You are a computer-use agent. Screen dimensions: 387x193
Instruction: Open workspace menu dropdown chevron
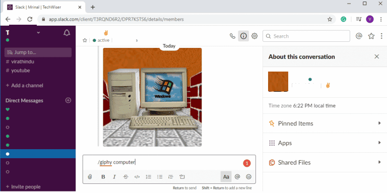point(38,33)
